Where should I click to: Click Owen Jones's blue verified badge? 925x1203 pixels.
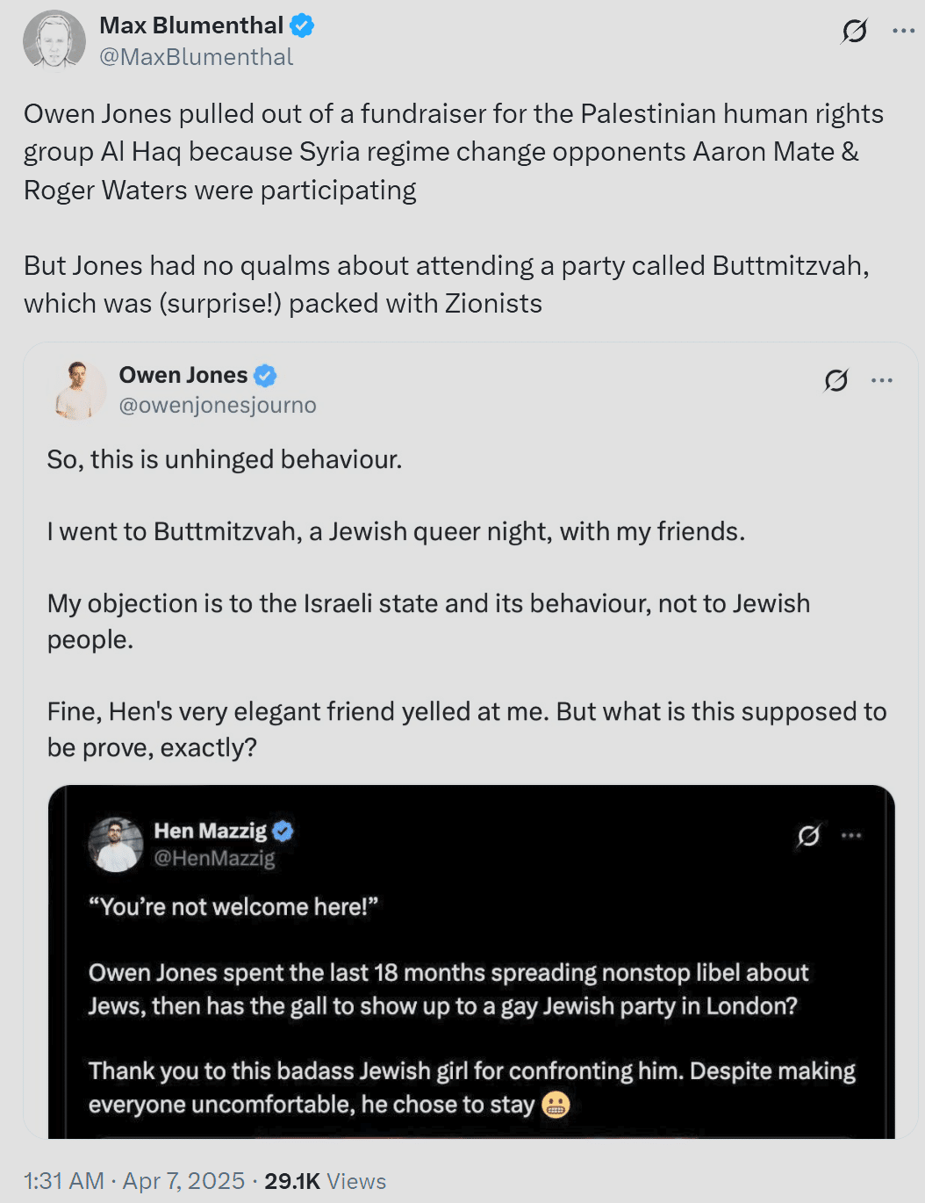(265, 376)
